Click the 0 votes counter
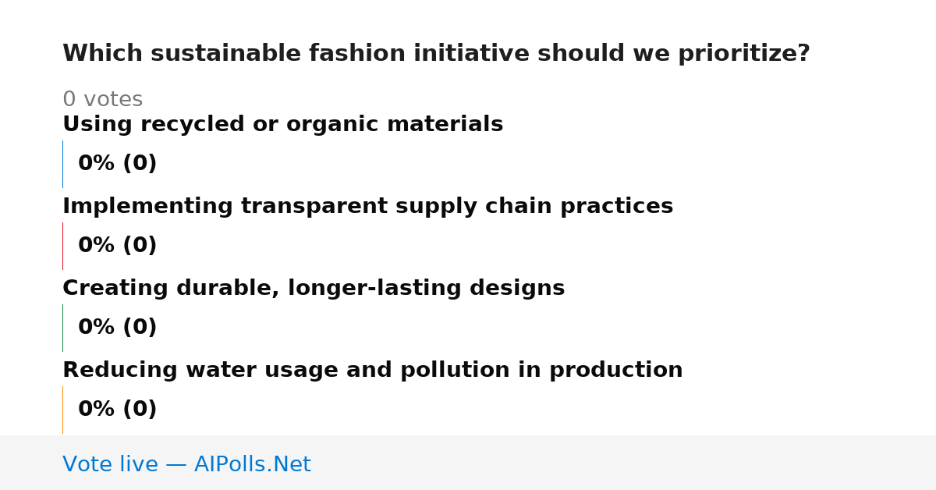The image size is (936, 490). tap(102, 99)
